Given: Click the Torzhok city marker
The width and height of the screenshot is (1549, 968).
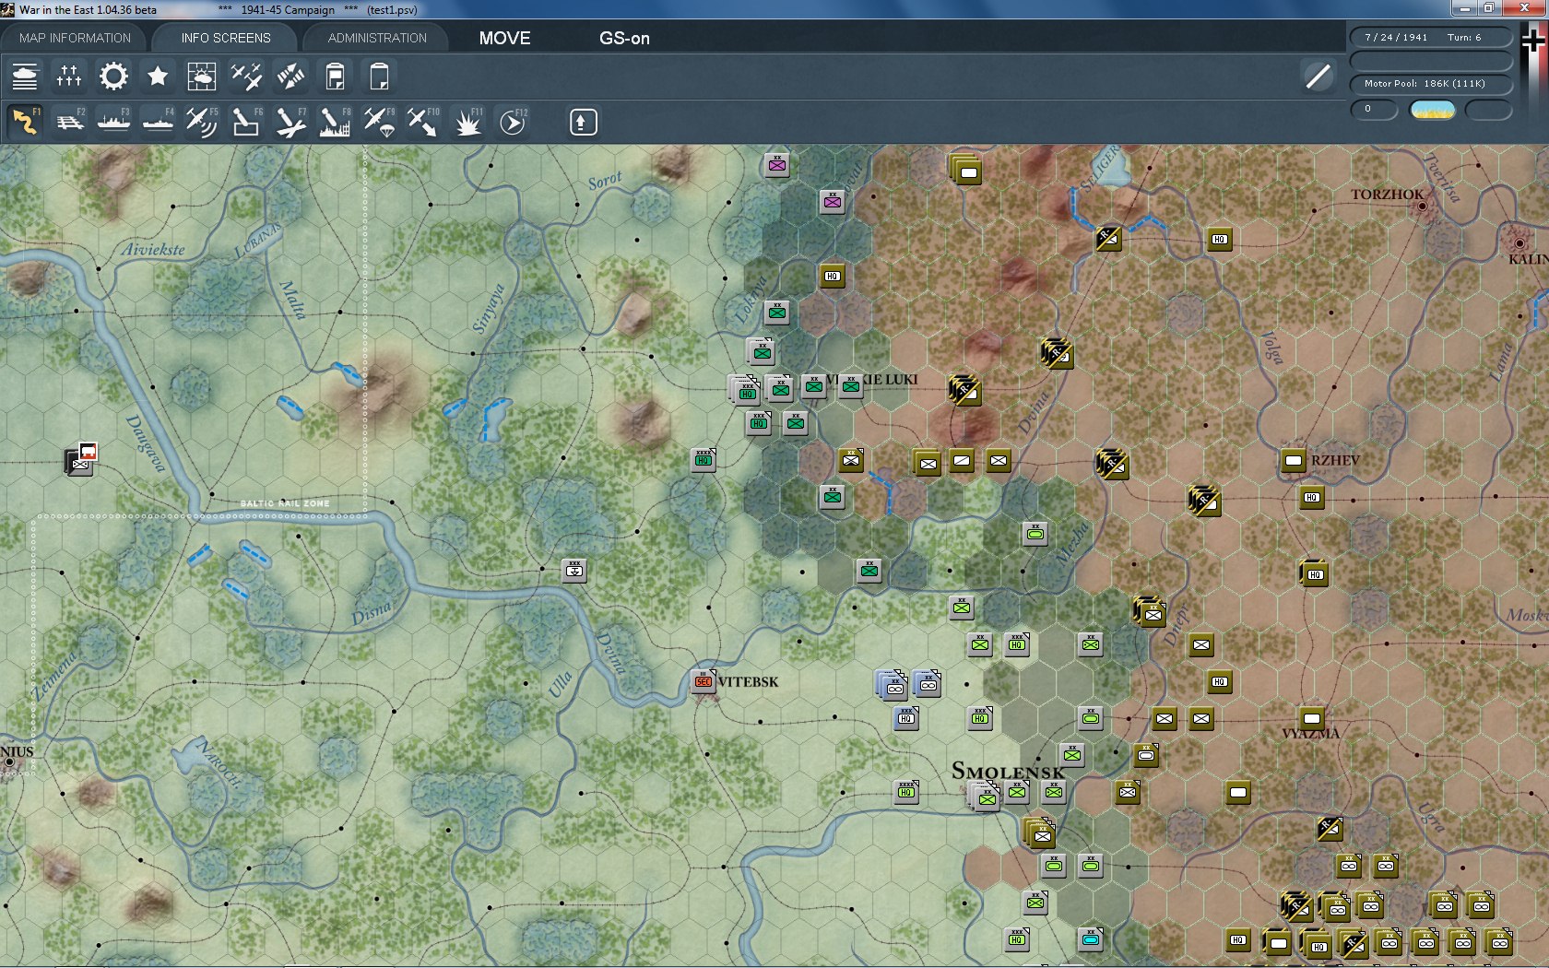Looking at the screenshot, I should point(1423,207).
